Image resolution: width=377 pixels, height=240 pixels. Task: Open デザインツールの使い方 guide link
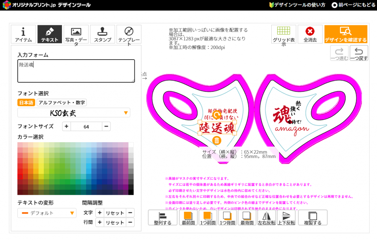click(x=297, y=5)
